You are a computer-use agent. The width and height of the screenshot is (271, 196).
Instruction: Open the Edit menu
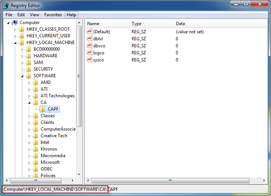pos(21,15)
